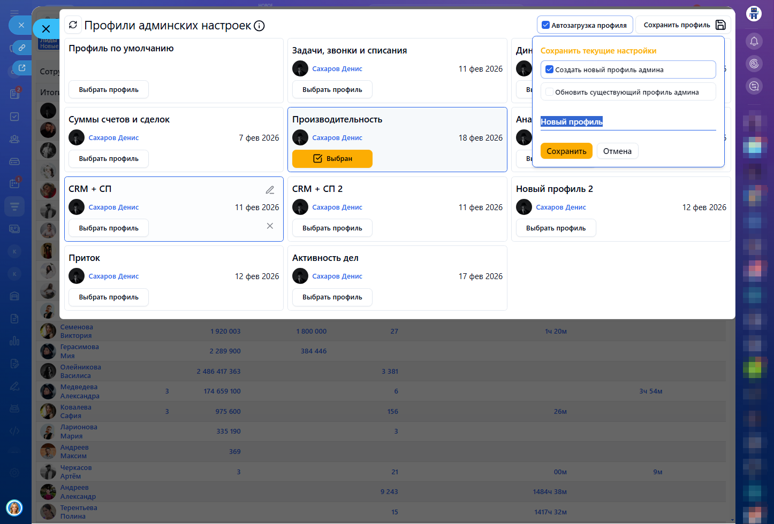Click the Отмена button

[617, 151]
